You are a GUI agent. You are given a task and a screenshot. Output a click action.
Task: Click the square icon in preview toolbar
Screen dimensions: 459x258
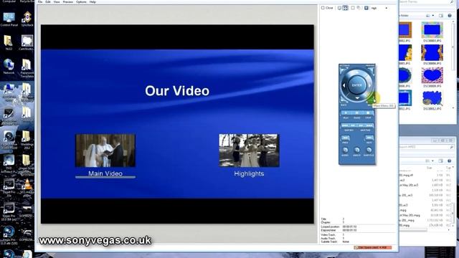[353, 8]
